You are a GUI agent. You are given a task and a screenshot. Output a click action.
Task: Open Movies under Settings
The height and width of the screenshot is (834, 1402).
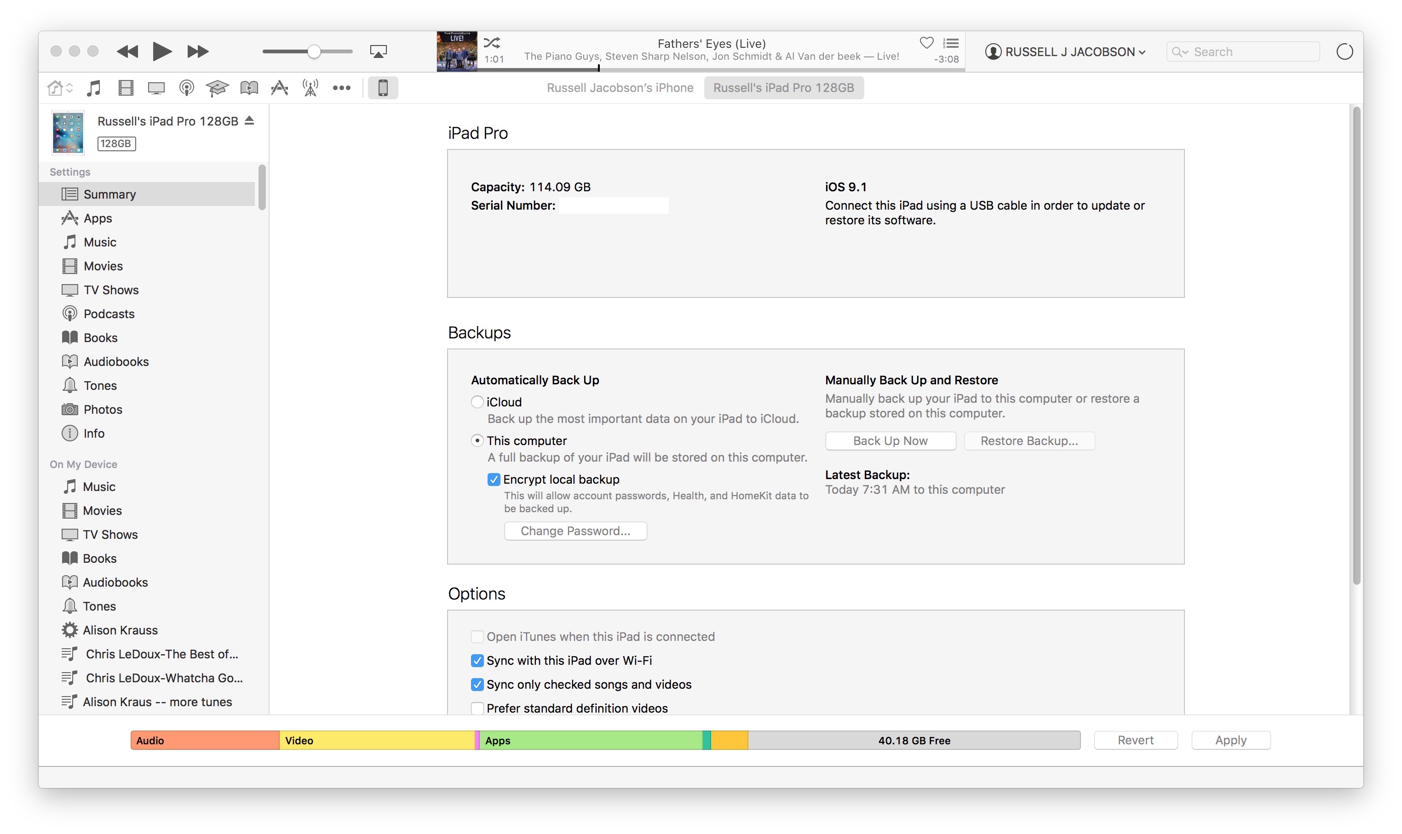point(147,266)
